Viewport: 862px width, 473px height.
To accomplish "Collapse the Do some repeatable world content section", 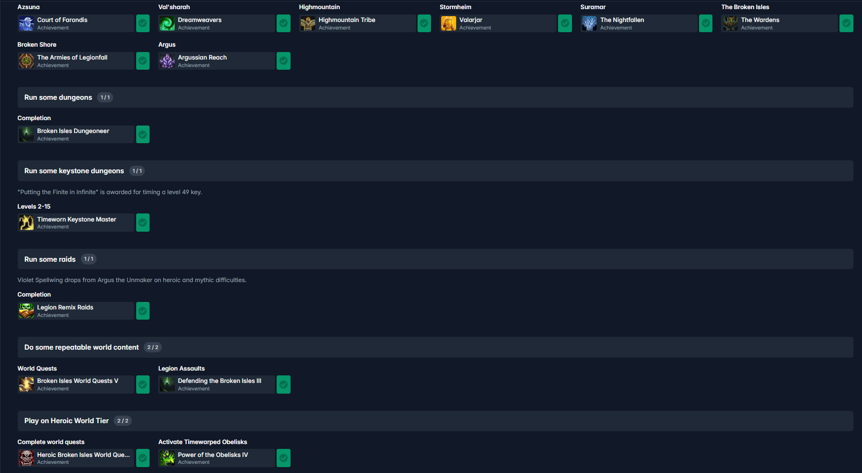I will click(x=435, y=348).
